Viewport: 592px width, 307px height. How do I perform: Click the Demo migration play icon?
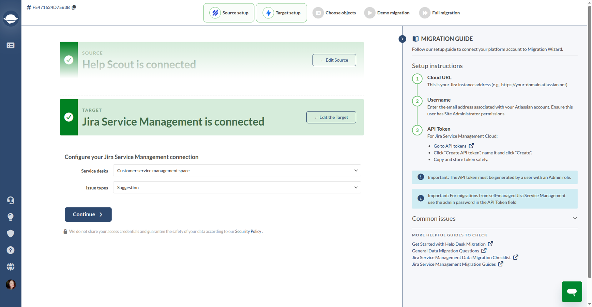[x=370, y=13]
